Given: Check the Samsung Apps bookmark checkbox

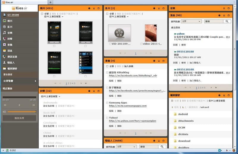Looking at the screenshot, I should coord(107,103).
